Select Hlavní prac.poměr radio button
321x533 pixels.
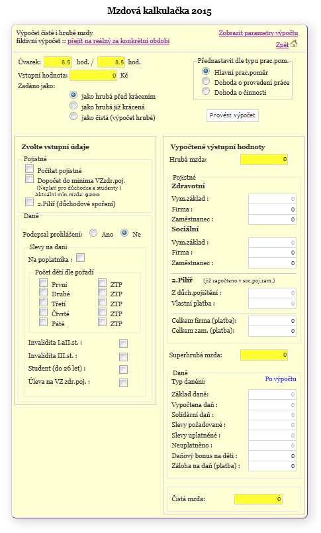point(206,72)
